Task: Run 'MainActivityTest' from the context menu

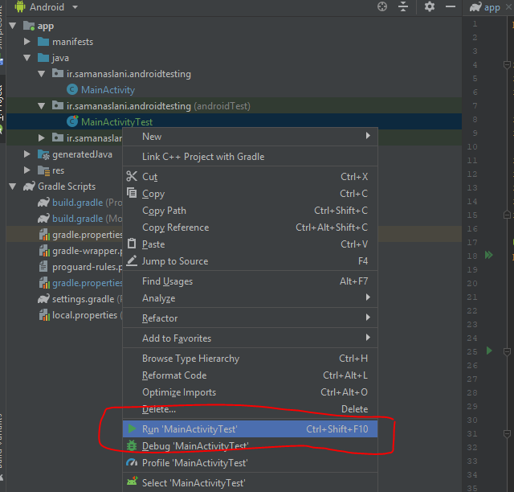Action: (251, 429)
